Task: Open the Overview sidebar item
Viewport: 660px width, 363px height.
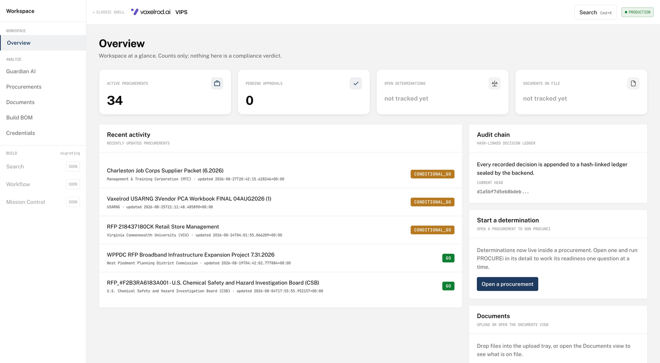Action: click(43, 43)
